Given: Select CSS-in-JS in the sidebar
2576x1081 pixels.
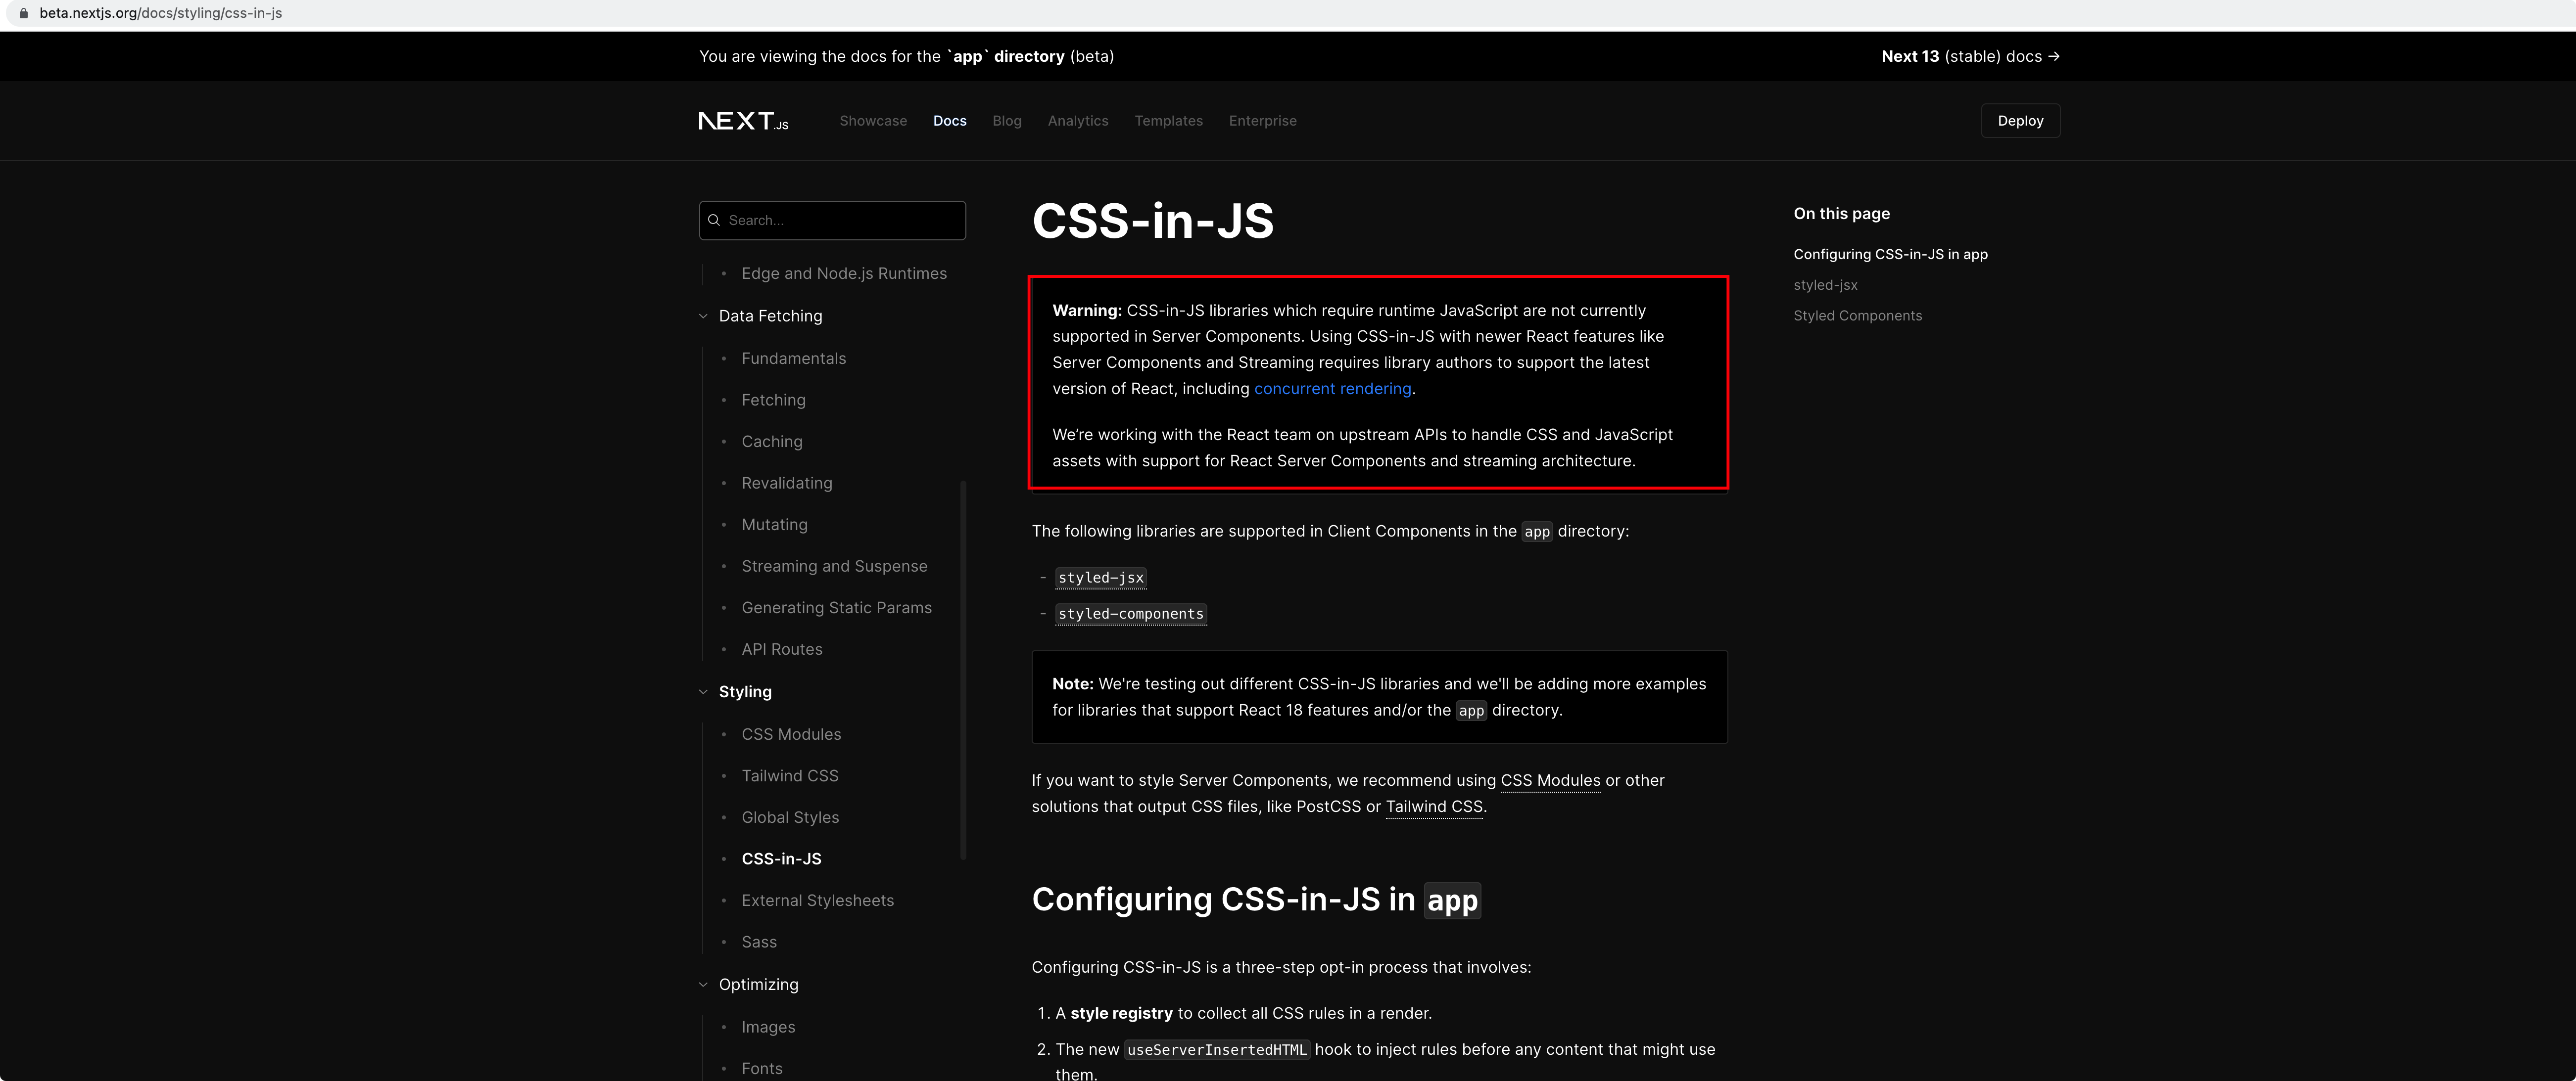Looking at the screenshot, I should click(781, 859).
